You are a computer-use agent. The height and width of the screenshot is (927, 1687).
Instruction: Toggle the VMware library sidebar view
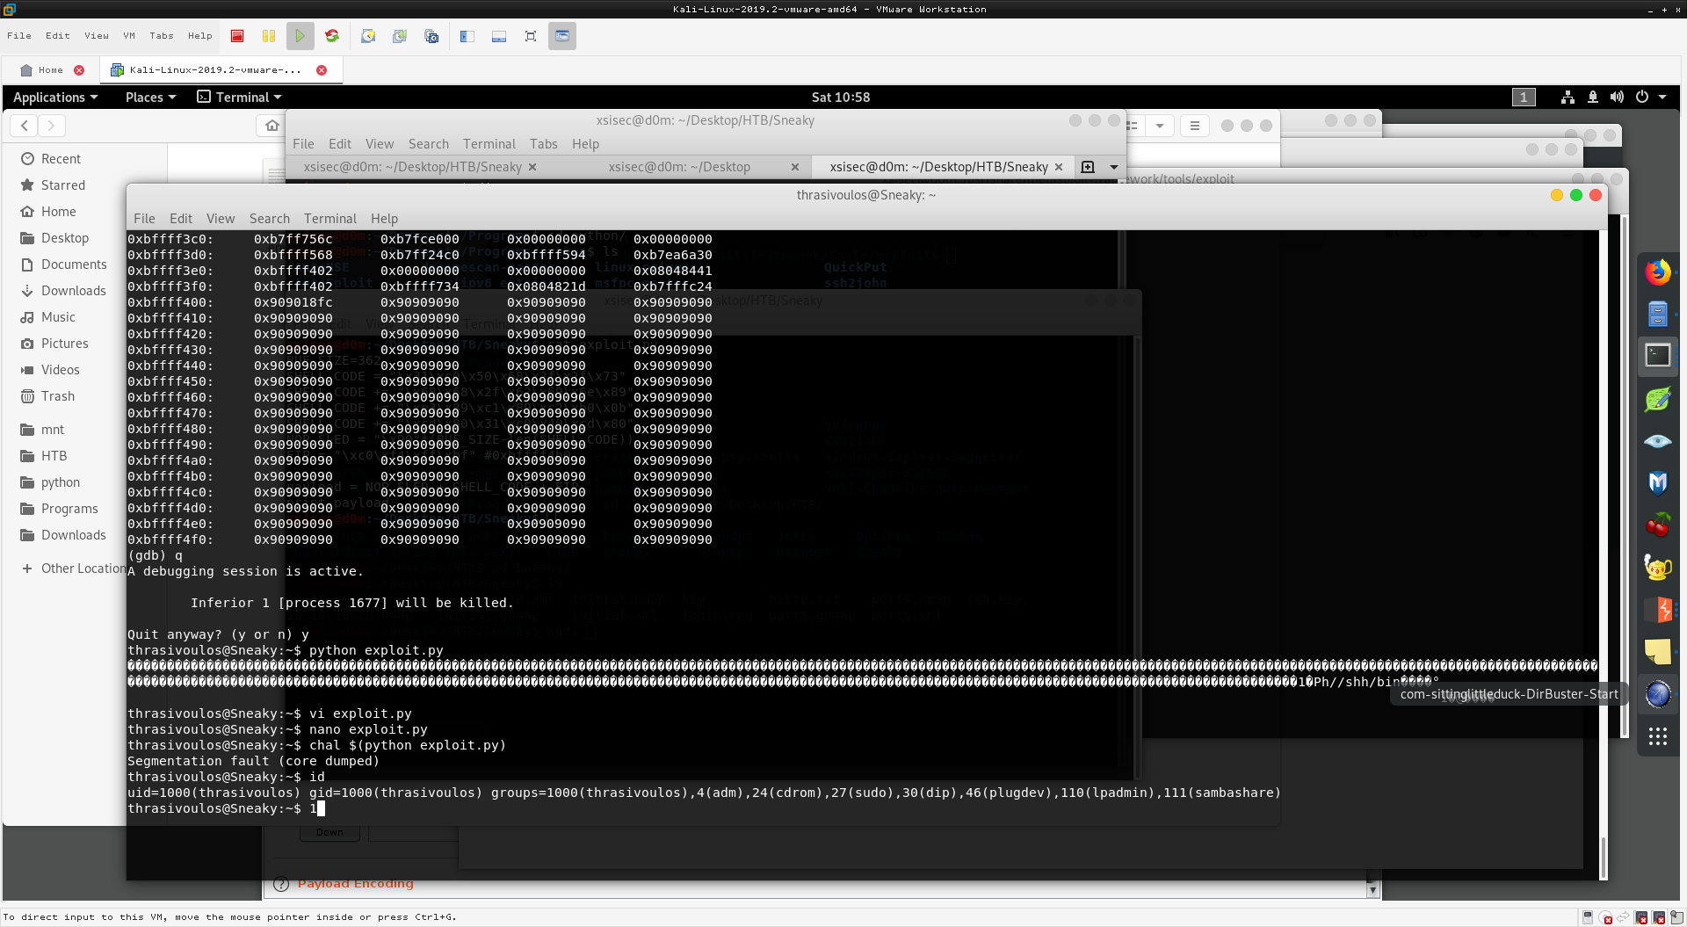pyautogui.click(x=467, y=36)
